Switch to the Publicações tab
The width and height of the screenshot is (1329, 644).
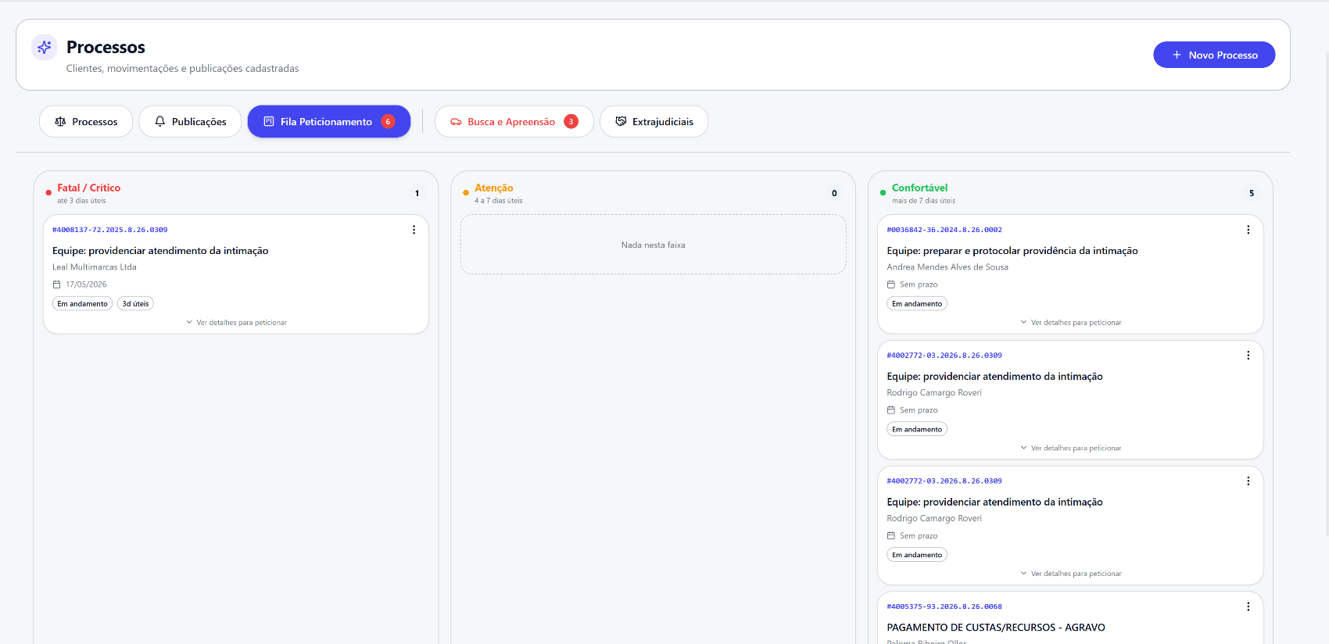[x=190, y=121]
